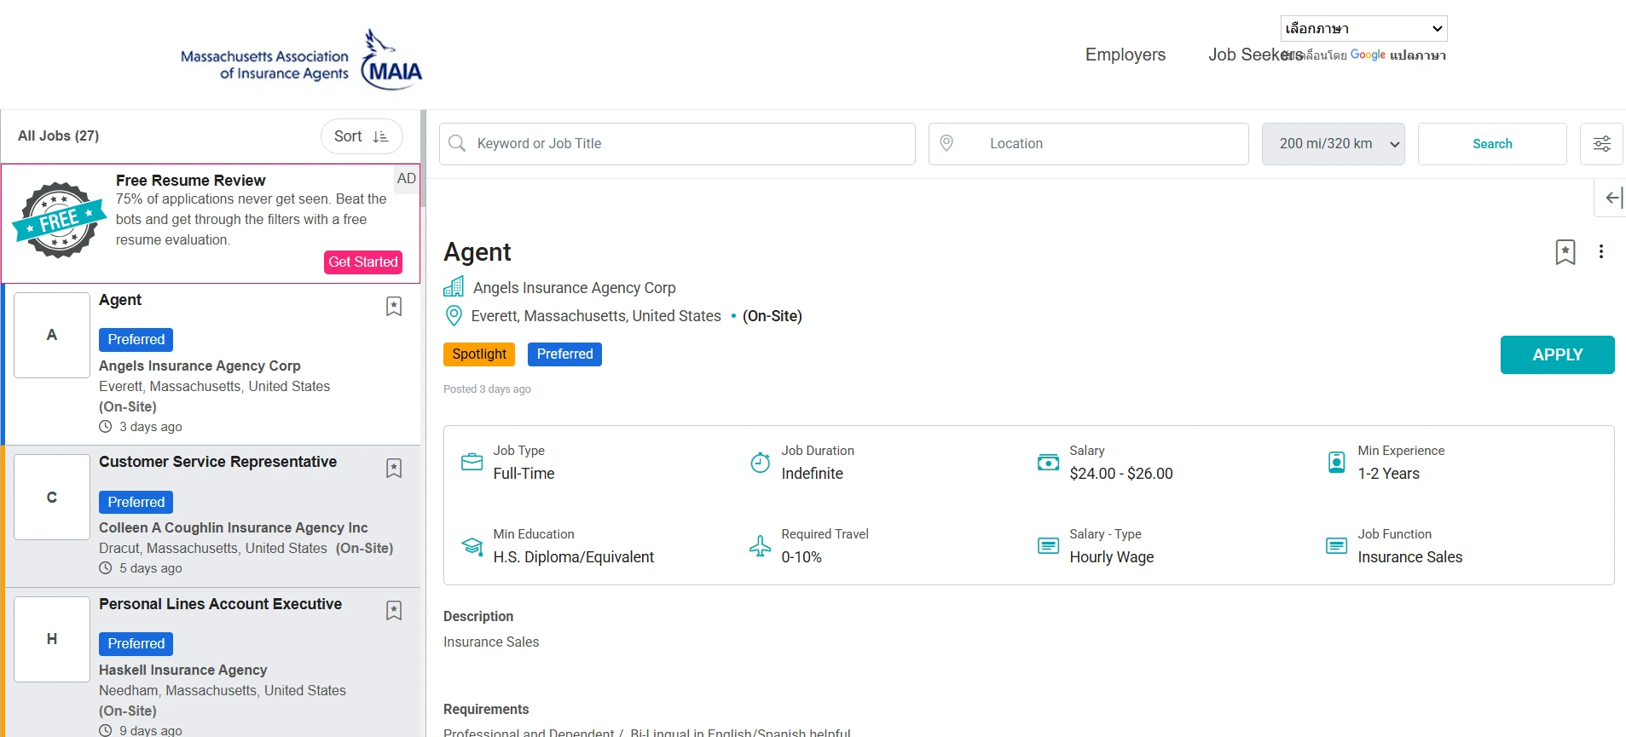Click the Everett location pin icon
Screen dimensions: 1626x737
[454, 316]
